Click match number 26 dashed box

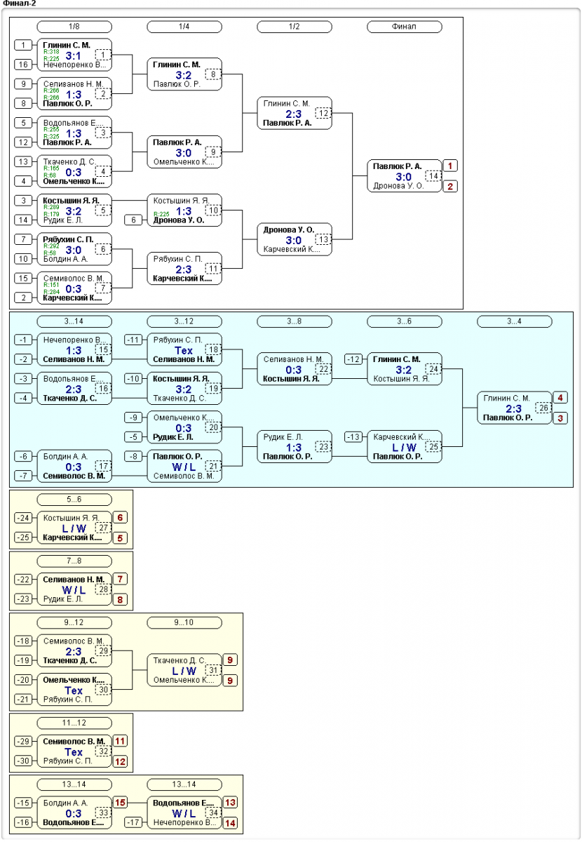(x=543, y=408)
